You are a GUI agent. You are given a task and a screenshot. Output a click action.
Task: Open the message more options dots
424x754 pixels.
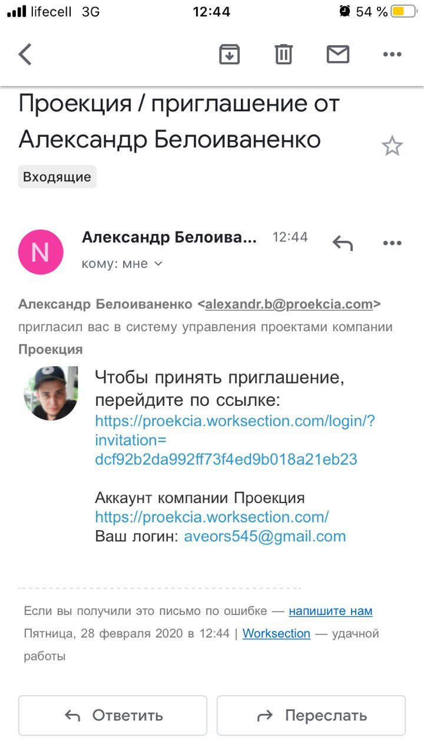tap(392, 243)
